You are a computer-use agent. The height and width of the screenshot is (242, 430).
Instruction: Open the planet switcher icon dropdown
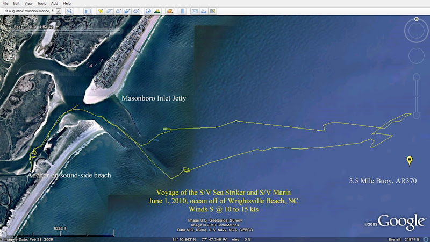click(x=170, y=11)
